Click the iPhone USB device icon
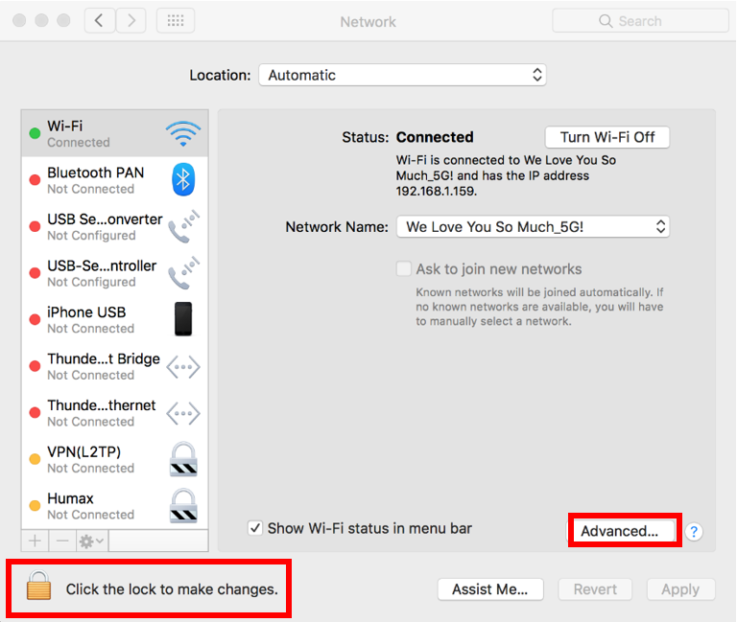 tap(183, 319)
